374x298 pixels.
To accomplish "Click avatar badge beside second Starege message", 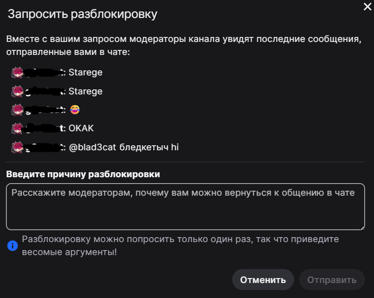I will pyautogui.click(x=17, y=91).
